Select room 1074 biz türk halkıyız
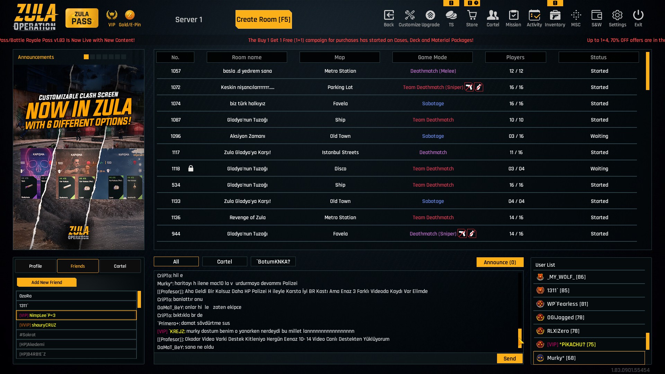 coord(397,104)
